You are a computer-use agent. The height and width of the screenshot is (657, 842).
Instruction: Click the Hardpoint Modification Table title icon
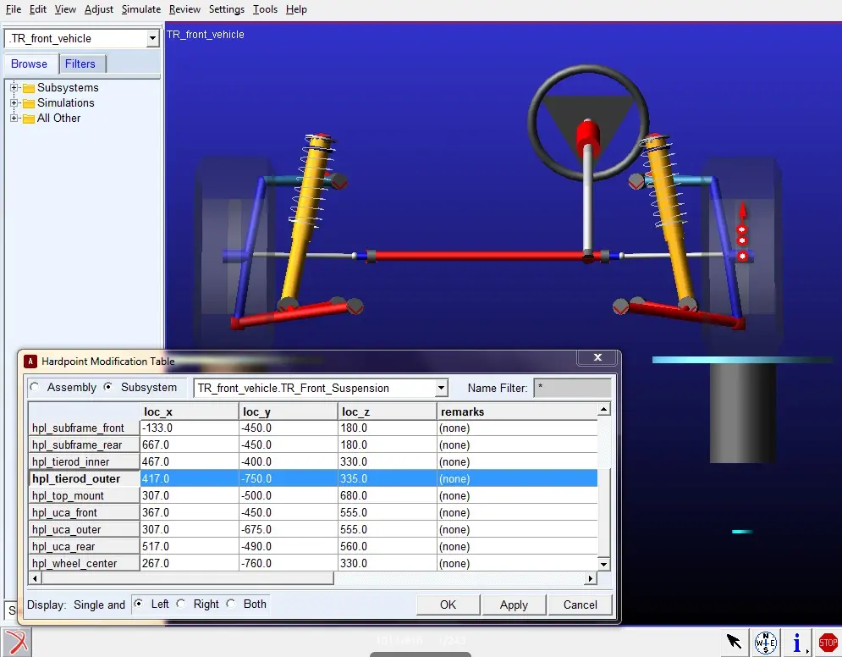point(30,362)
